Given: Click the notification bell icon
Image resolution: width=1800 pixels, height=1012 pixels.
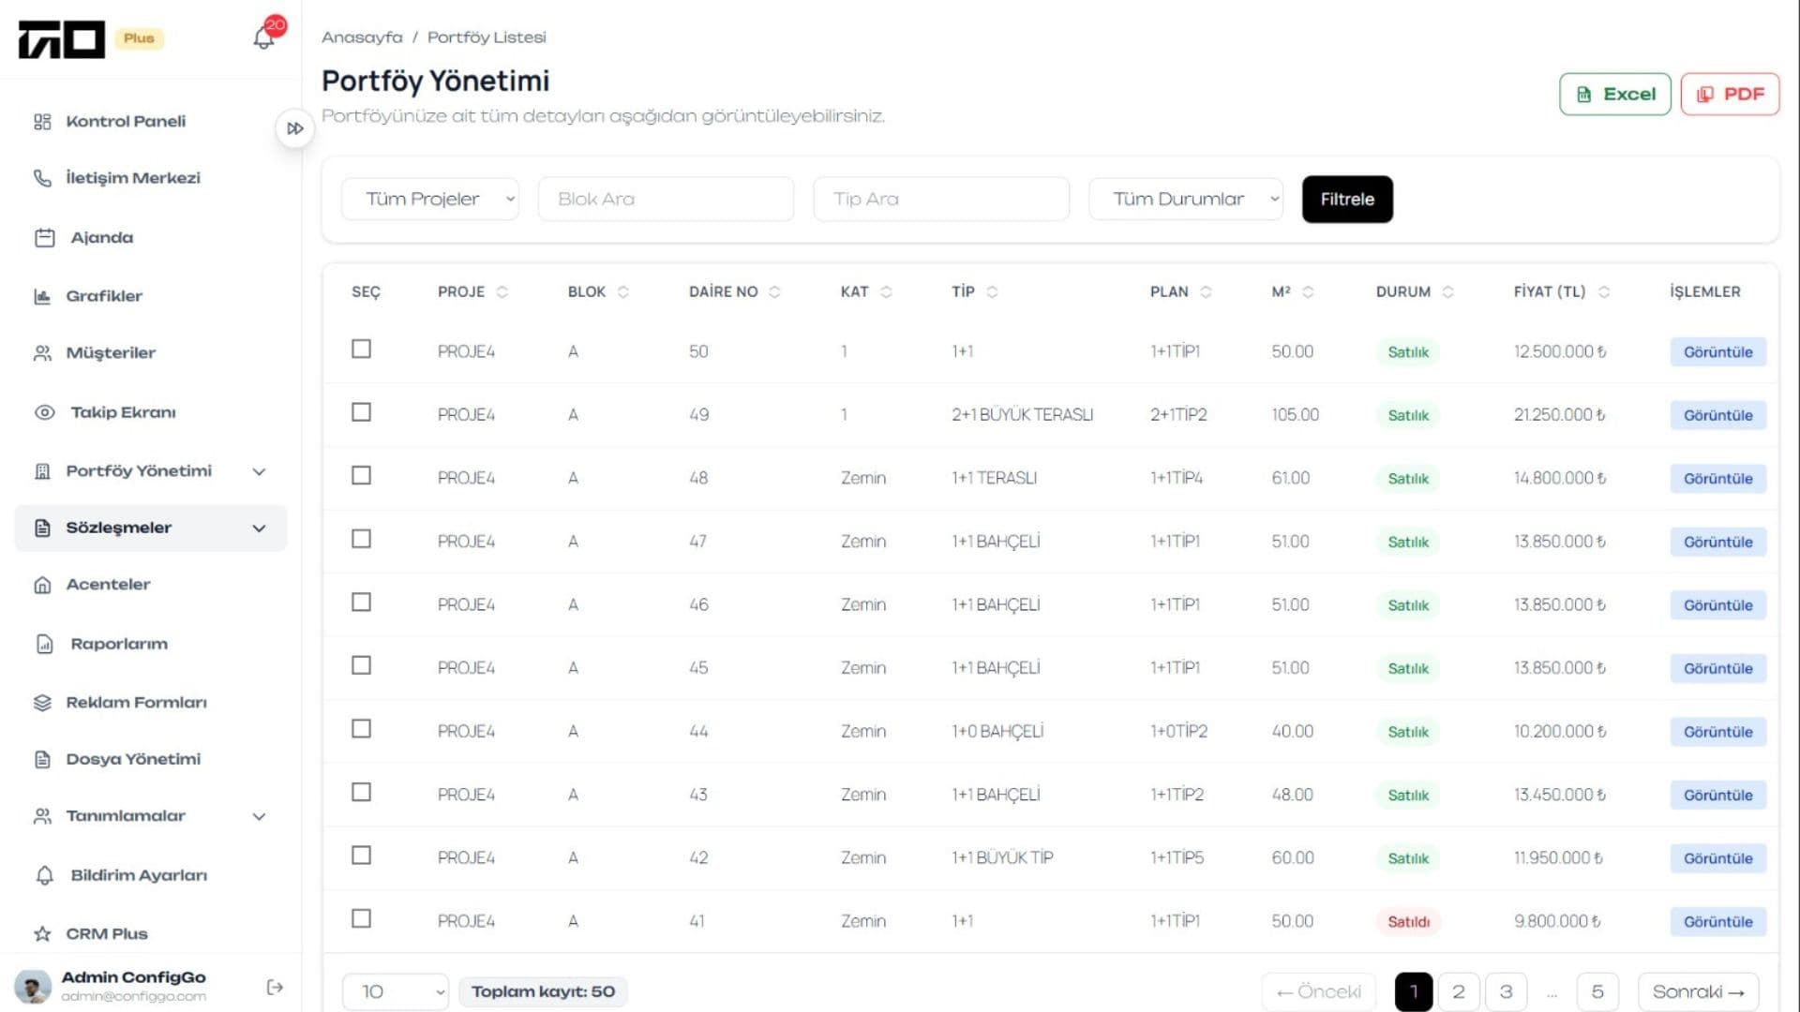Looking at the screenshot, I should click(264, 37).
